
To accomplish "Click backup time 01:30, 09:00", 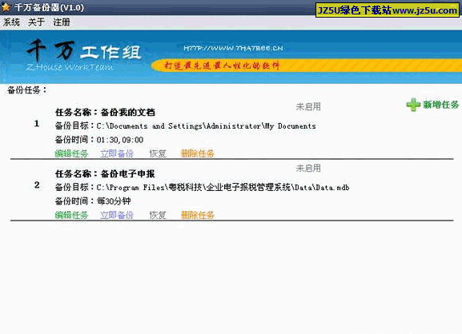I will pyautogui.click(x=120, y=140).
